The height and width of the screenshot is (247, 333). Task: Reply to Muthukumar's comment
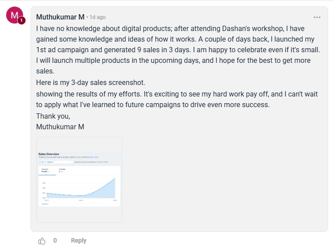[x=78, y=240]
